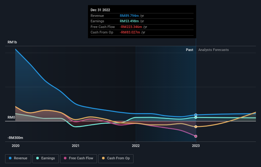Click the Analysts Forecasts label

(x=213, y=50)
